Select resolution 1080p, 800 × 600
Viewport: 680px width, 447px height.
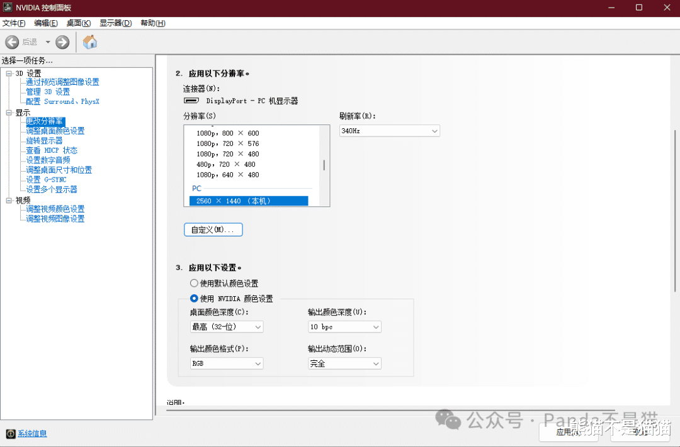click(x=228, y=133)
